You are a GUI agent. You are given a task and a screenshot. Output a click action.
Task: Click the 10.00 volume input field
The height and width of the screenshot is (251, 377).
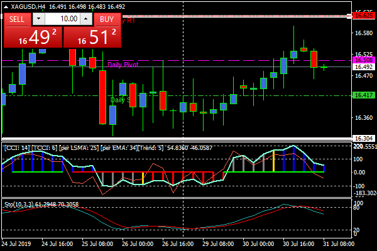(62, 19)
